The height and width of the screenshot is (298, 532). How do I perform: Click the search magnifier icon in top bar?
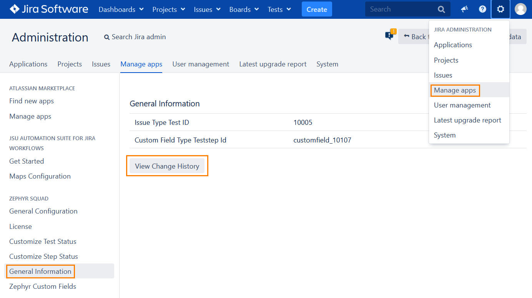442,9
